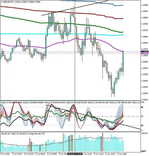The image size is (149, 156).
Task: Click the volume scale value 1334.55
Action: (x=144, y=133)
